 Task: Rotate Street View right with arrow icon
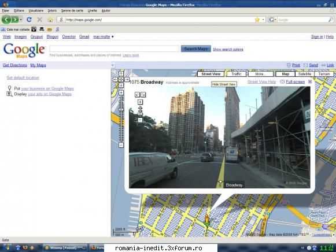[143, 95]
